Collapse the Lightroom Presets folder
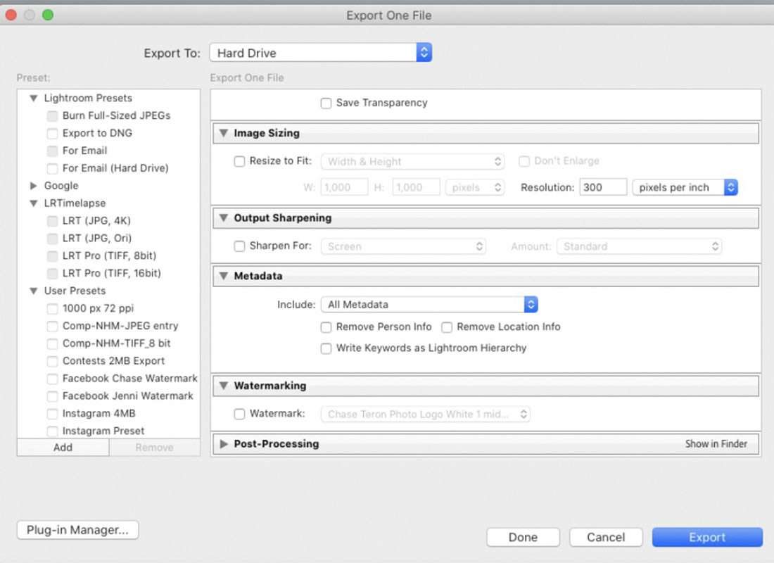This screenshot has height=563, width=774. pyautogui.click(x=33, y=99)
